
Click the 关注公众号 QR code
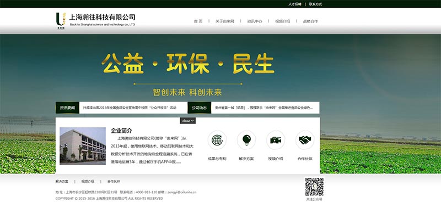[314, 187]
